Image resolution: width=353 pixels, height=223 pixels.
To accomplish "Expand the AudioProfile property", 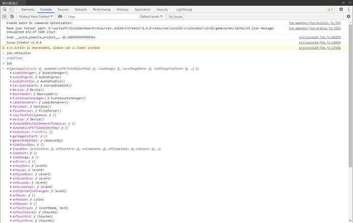I will [x=11, y=81].
